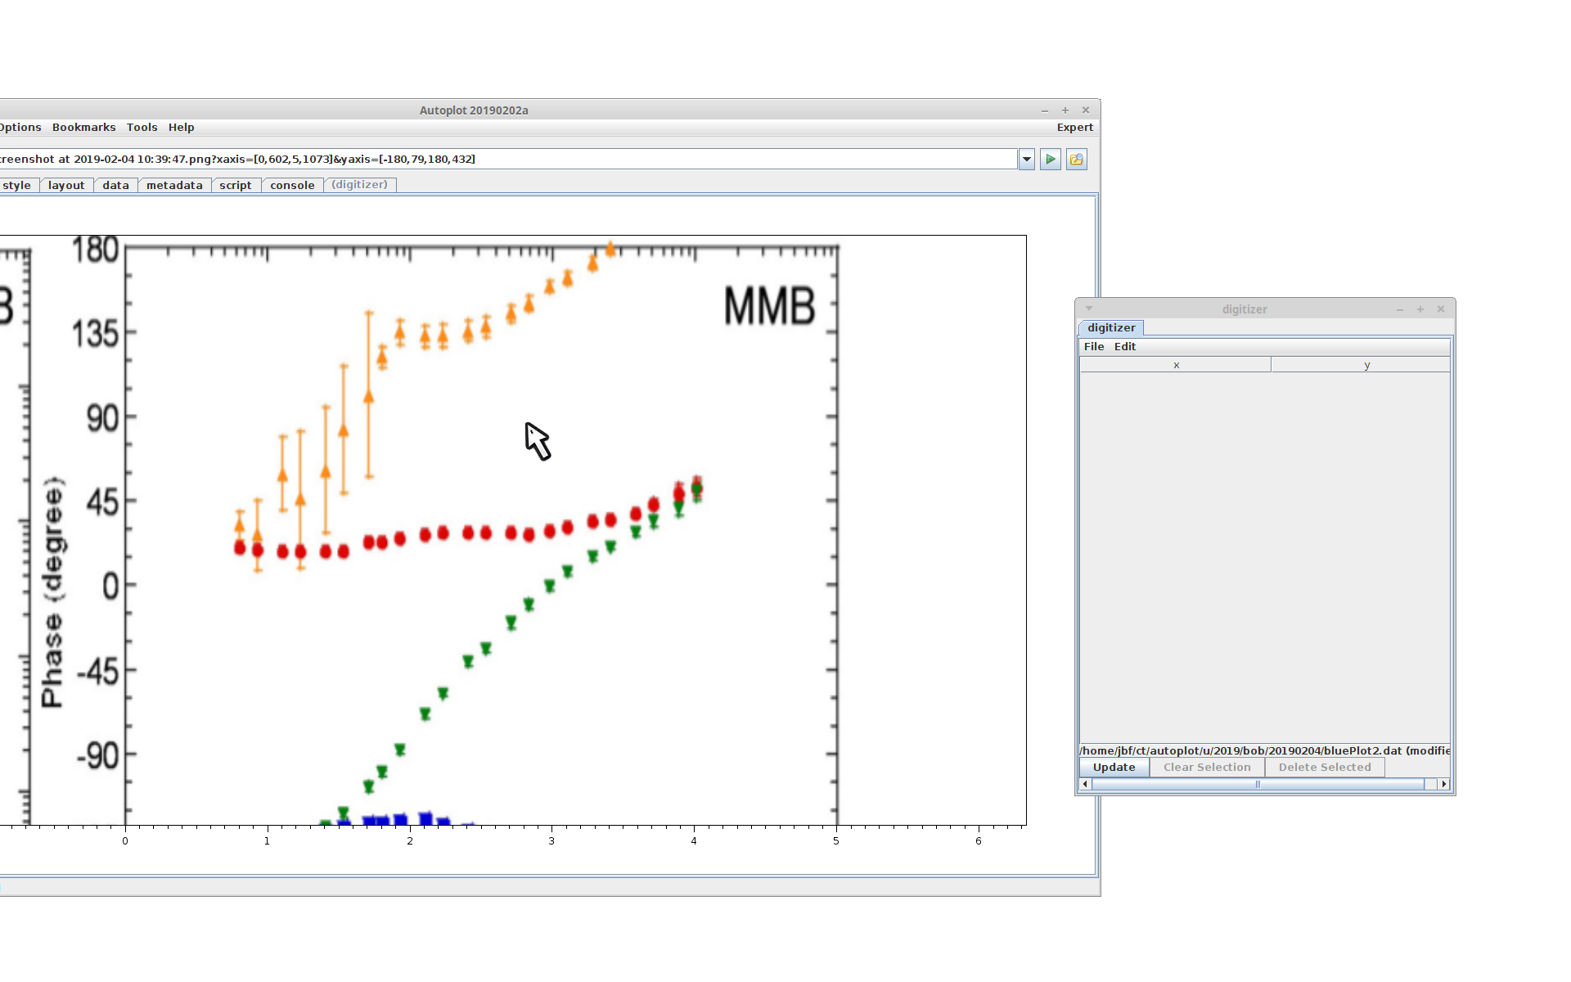Viewport: 1571px width, 982px height.
Task: Open the Options menu
Action: click(20, 128)
